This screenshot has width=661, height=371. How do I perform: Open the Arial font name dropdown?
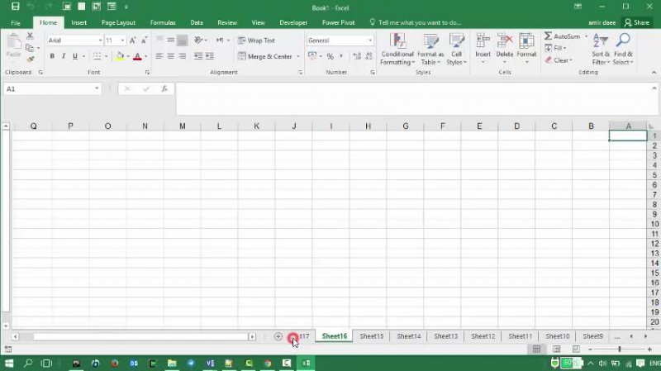pyautogui.click(x=100, y=40)
